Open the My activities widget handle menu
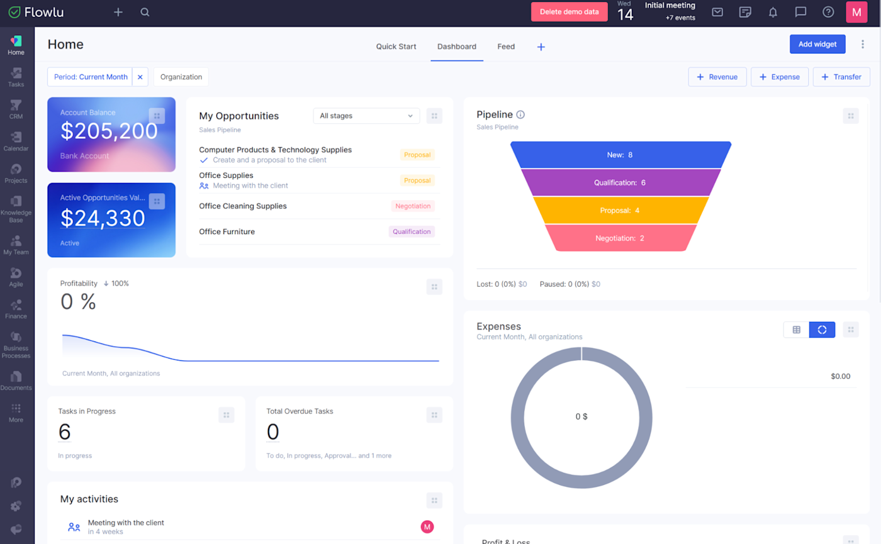This screenshot has height=544, width=881. click(x=434, y=501)
